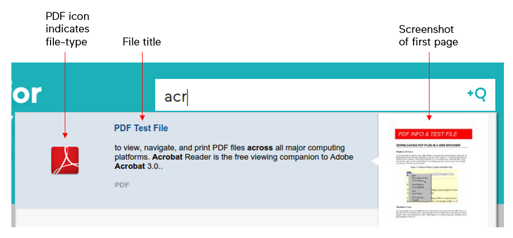Image resolution: width=513 pixels, height=238 pixels.
Task: Click the 'Acrobat 3.0..' text ending snippet
Action: point(139,166)
